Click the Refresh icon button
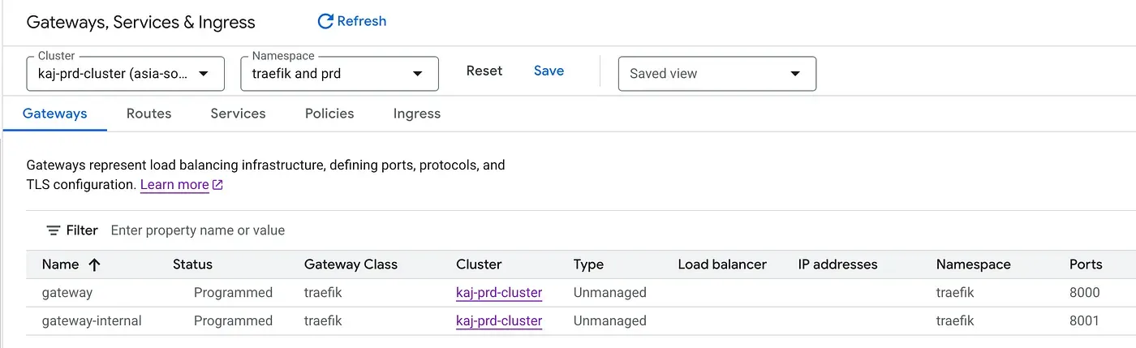 tap(325, 22)
